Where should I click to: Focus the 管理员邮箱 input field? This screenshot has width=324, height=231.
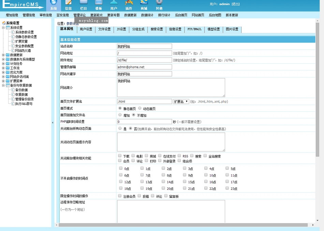coord(145,67)
